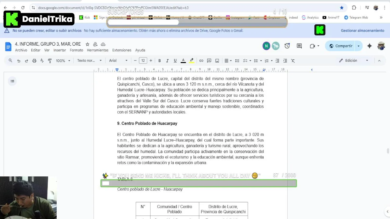Open the Analytics bookmark

[x=310, y=17]
